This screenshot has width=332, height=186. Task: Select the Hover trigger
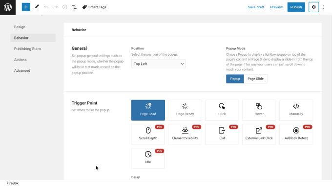tap(259, 110)
